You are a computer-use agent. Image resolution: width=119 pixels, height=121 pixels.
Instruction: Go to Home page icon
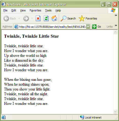54,18
